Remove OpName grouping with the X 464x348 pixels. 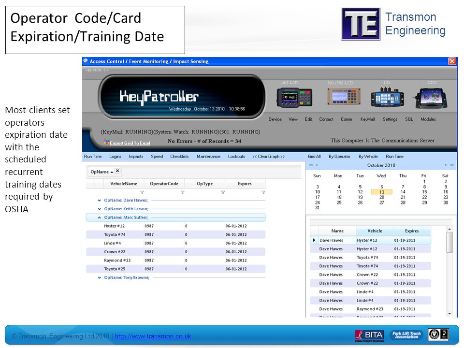(117, 171)
